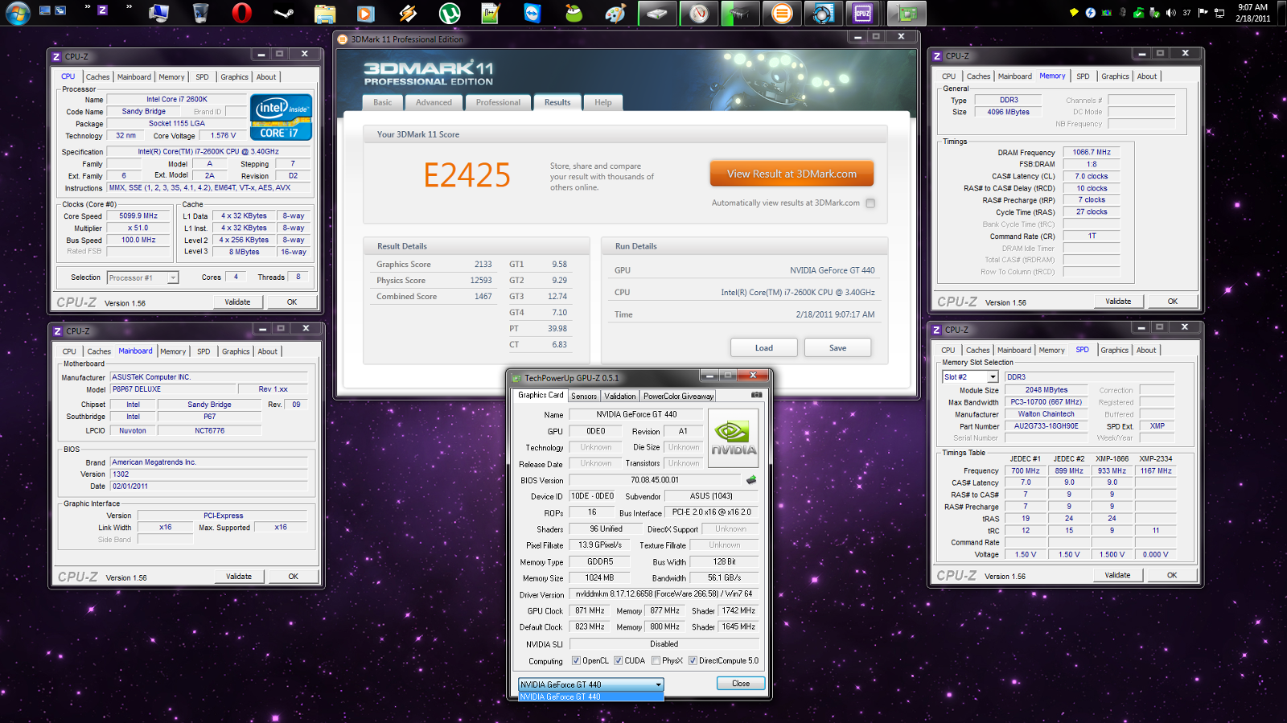Click the green blob taskbar icon
The image size is (1287, 723).
[x=574, y=13]
